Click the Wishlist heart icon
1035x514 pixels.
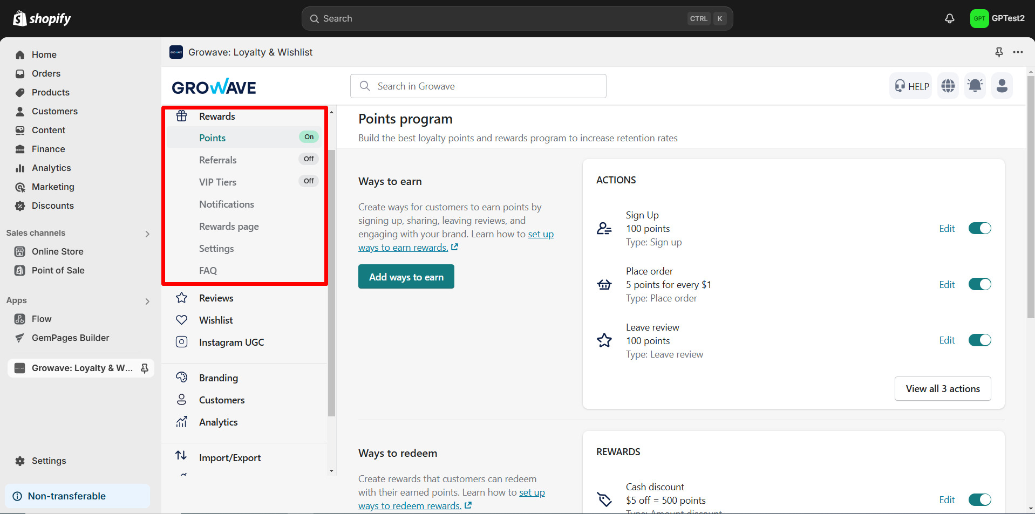[182, 320]
